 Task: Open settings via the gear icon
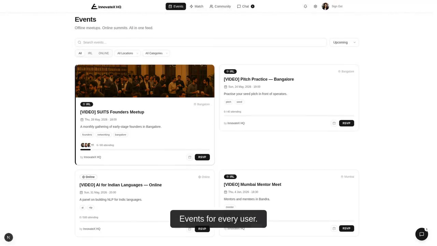click(315, 6)
